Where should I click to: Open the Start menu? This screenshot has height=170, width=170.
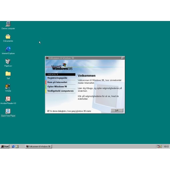coord(5,146)
